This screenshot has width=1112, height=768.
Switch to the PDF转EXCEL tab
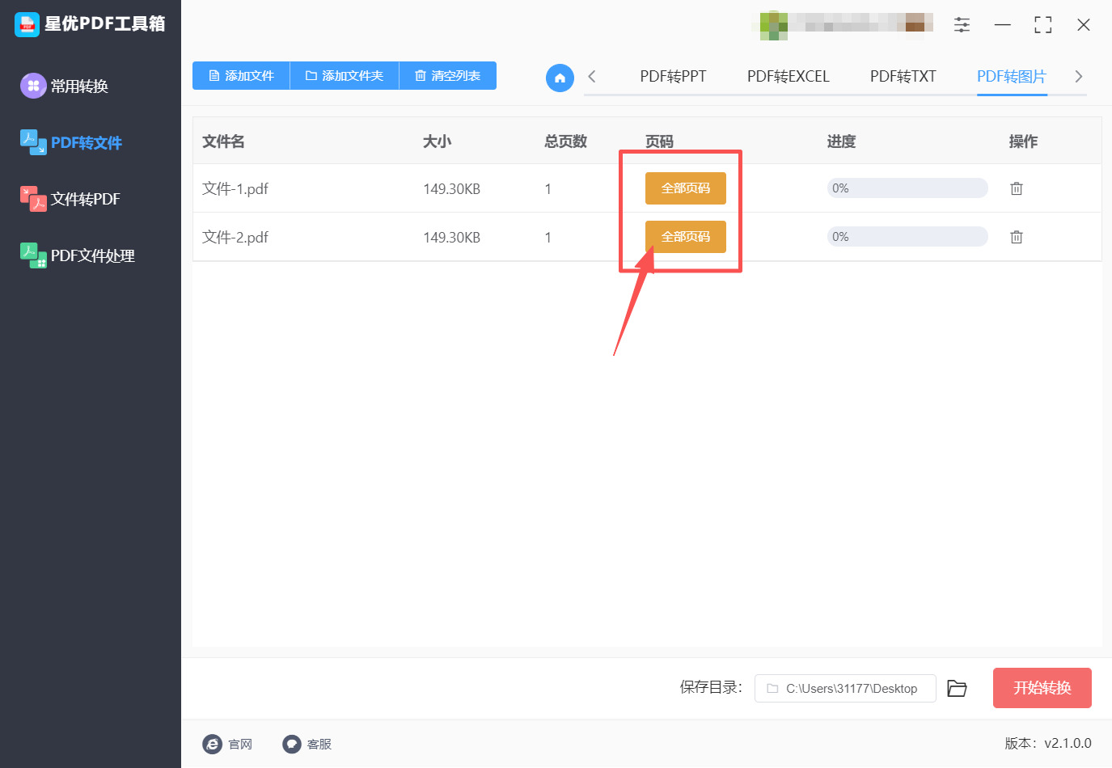[x=789, y=76]
